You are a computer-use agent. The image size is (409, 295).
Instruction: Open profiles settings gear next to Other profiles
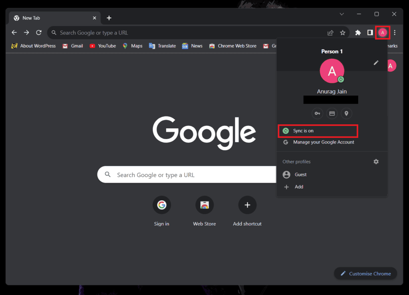(x=376, y=161)
